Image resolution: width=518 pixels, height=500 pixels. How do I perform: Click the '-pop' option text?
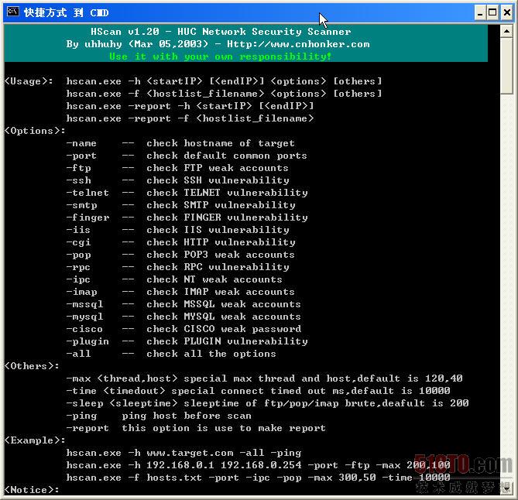[x=78, y=255]
